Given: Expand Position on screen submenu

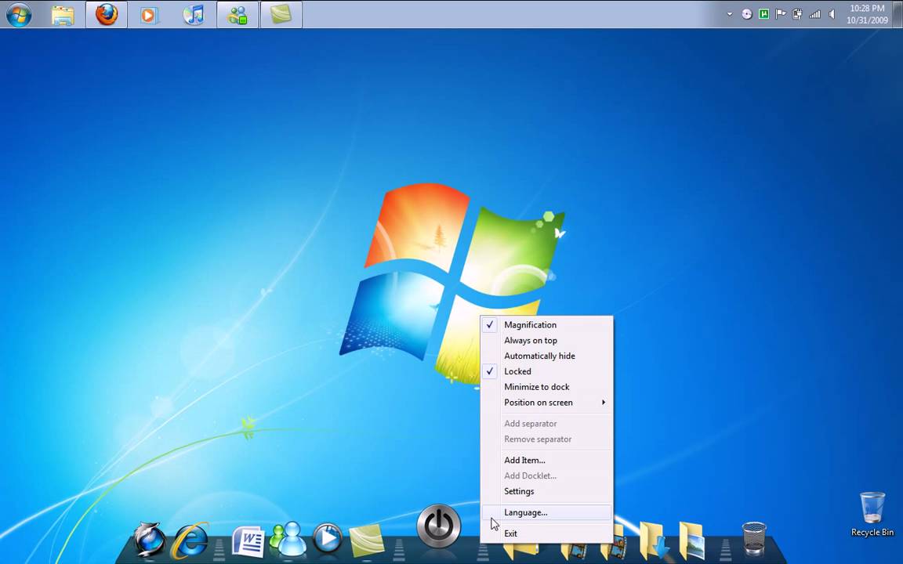Looking at the screenshot, I should pyautogui.click(x=547, y=403).
